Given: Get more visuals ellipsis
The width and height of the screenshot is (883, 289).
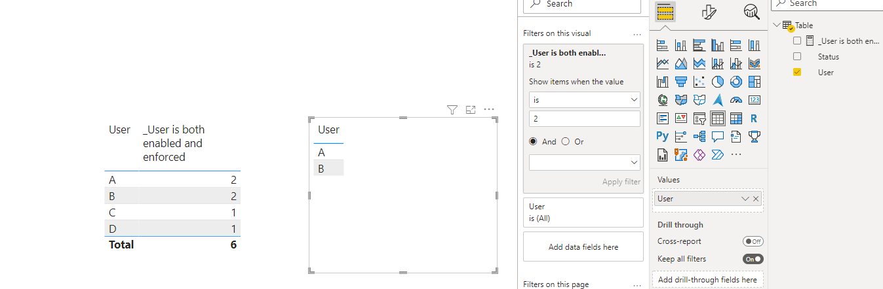Looking at the screenshot, I should [x=736, y=155].
